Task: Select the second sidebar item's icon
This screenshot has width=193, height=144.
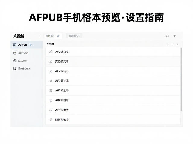Action: point(15,53)
